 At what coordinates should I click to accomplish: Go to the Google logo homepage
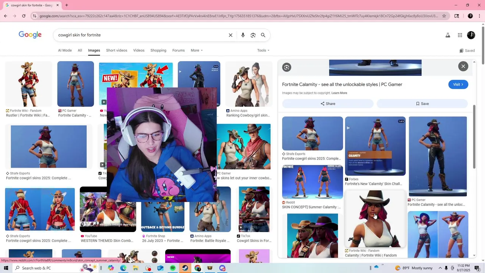pyautogui.click(x=30, y=35)
